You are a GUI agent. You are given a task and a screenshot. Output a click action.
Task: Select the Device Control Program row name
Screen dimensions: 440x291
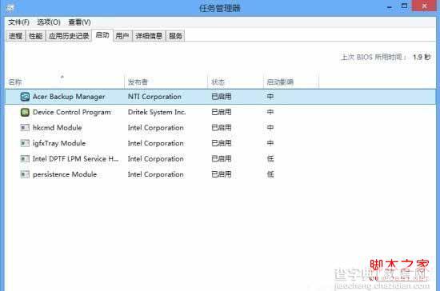(72, 112)
